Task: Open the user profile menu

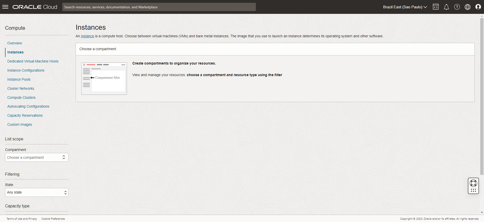Action: [478, 7]
